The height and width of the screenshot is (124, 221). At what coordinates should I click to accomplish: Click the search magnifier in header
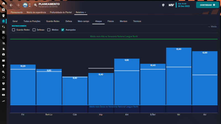click(36, 5)
